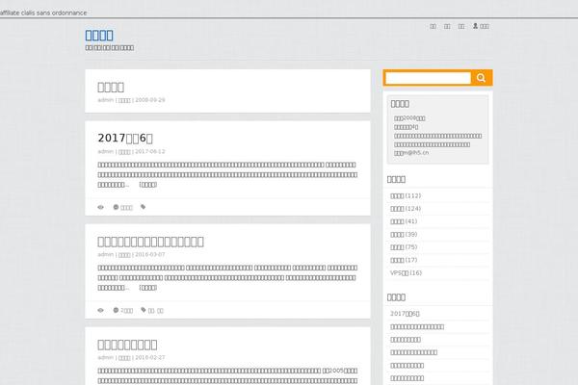The image size is (578, 385).
Task: Focus the search text box in sidebar
Action: point(428,78)
